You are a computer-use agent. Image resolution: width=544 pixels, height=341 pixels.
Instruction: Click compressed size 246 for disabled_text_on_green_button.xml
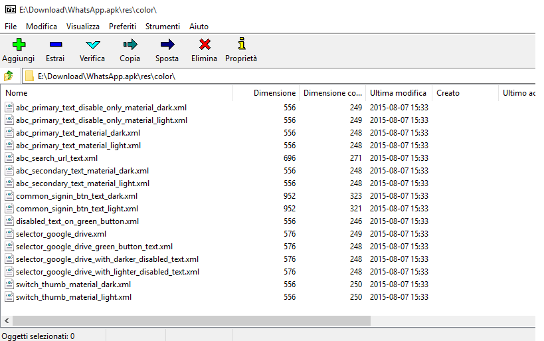(356, 221)
